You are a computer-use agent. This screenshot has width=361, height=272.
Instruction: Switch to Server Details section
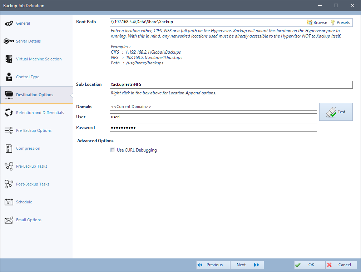[36, 41]
